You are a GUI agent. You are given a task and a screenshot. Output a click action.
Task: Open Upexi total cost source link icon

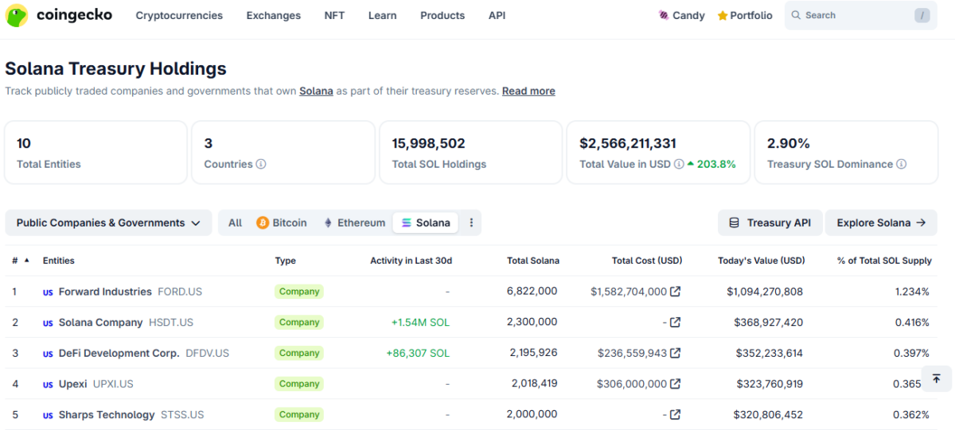coord(676,384)
